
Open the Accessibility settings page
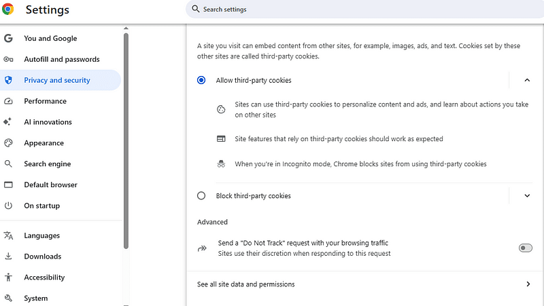[44, 278]
